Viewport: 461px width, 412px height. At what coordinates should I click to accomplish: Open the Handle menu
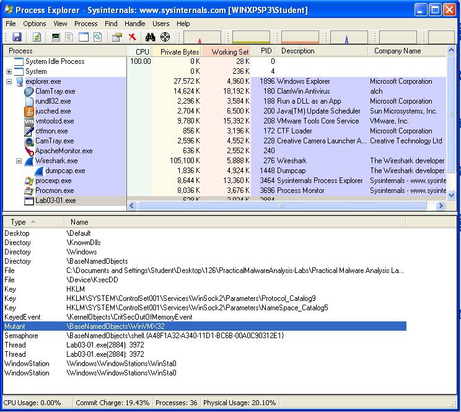tap(135, 24)
